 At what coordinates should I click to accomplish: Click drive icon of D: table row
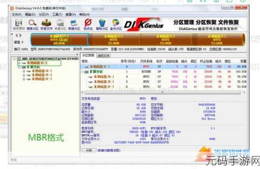[x=91, y=77]
